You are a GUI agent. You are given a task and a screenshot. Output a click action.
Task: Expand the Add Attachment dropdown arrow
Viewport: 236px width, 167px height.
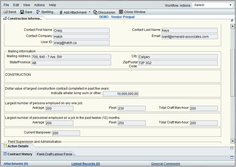(x=90, y=12)
